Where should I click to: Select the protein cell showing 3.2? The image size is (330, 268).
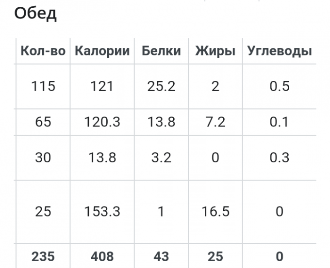[x=161, y=158]
